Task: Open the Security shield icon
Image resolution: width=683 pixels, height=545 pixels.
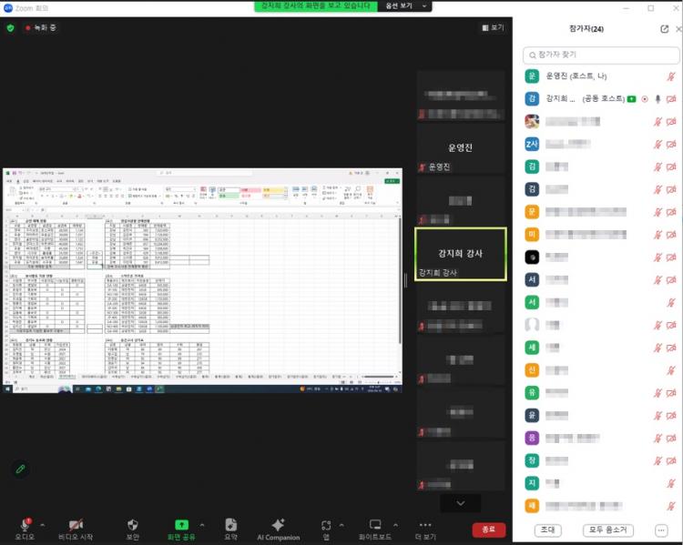Action: 132,525
